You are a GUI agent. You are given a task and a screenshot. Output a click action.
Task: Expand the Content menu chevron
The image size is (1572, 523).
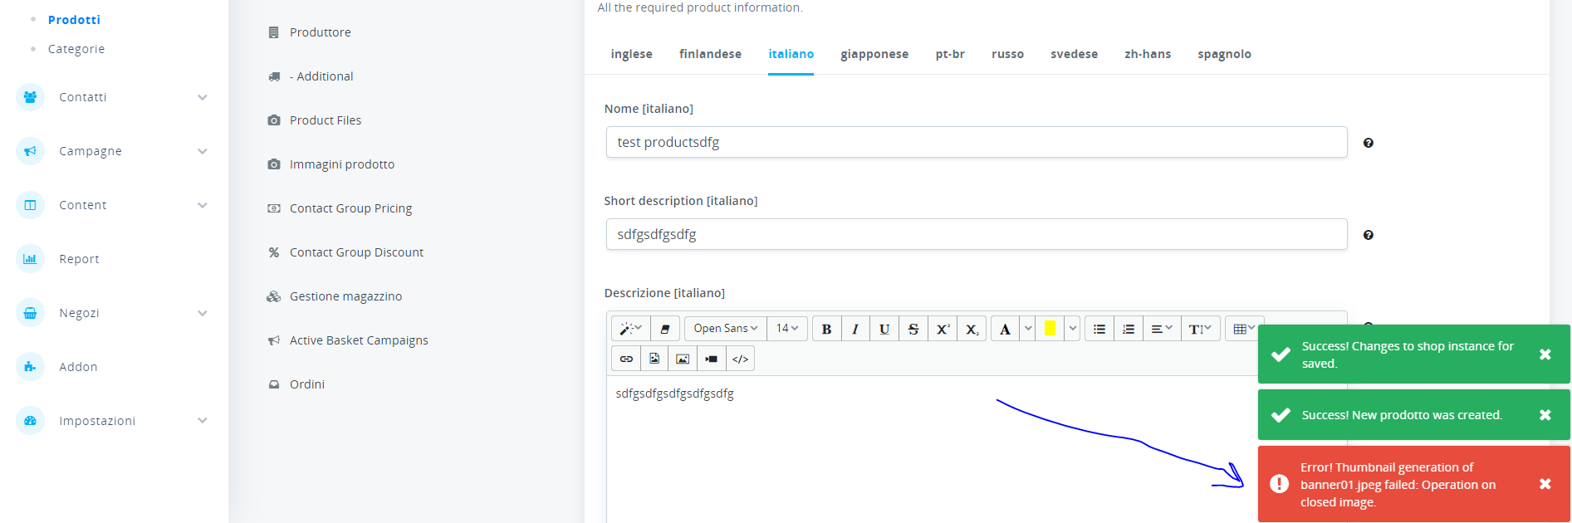point(203,205)
